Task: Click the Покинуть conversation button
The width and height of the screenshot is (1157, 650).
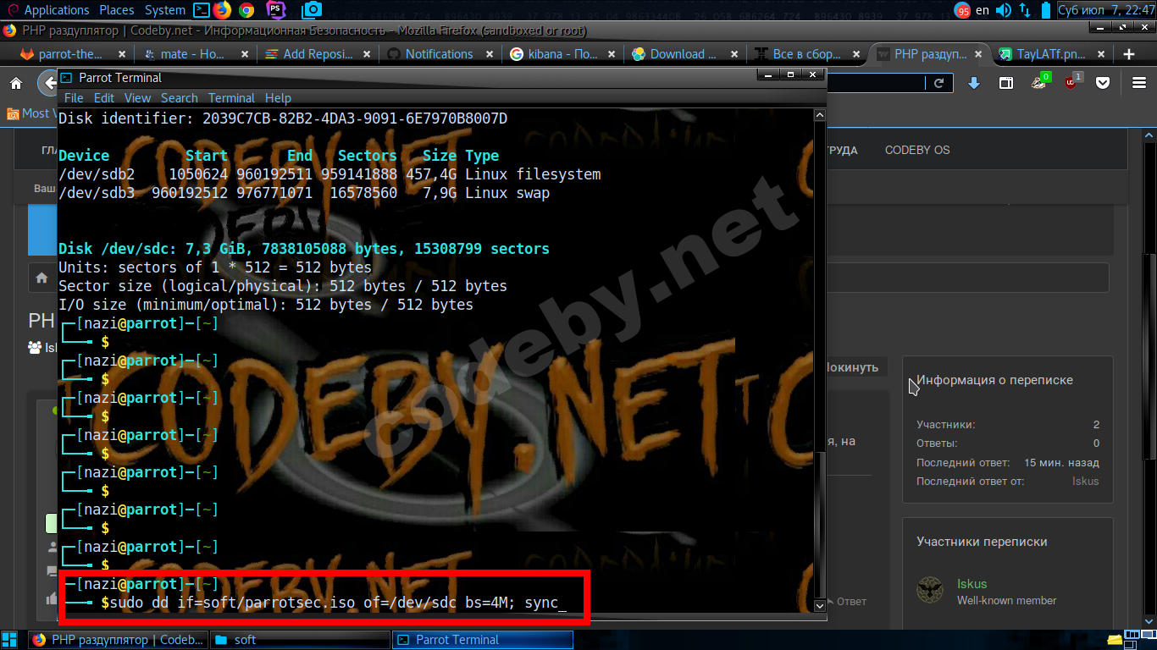Action: (x=855, y=367)
